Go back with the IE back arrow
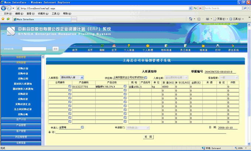The width and height of the screenshot is (251, 151). [4, 8]
